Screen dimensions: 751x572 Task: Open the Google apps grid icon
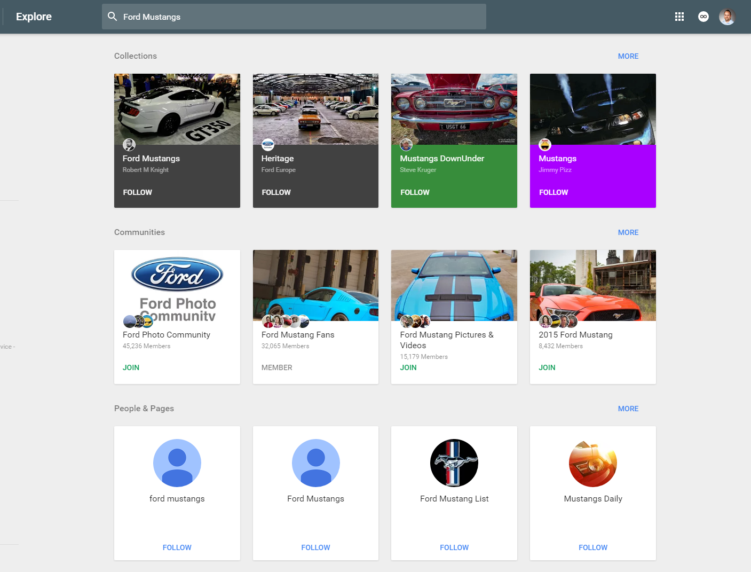tap(679, 17)
